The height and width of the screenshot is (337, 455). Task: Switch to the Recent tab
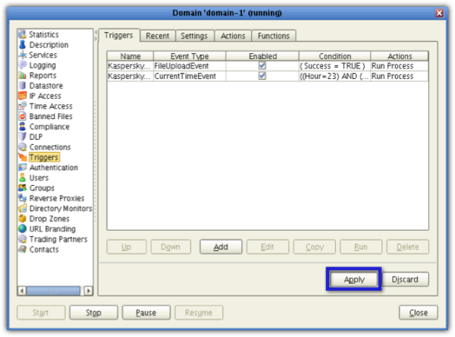click(x=158, y=36)
